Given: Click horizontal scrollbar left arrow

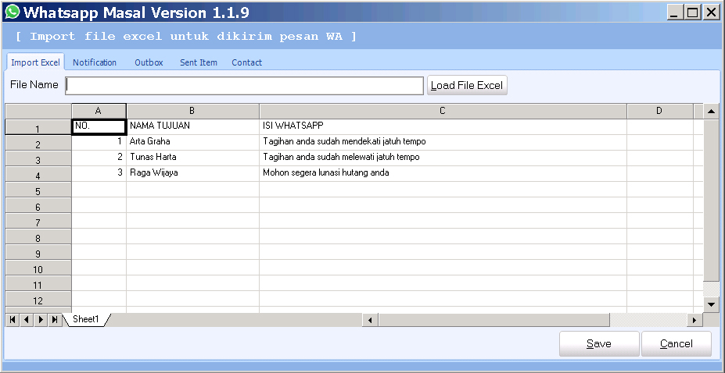Looking at the screenshot, I should [370, 320].
